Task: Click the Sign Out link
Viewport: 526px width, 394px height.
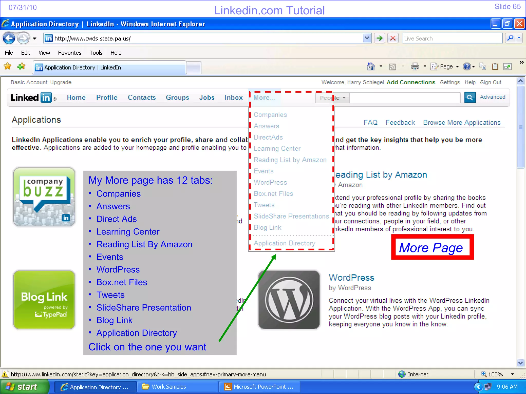Action: (x=491, y=82)
